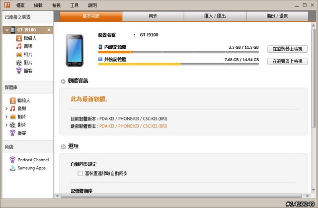Open the 編輯 menu
Viewport: 318px width, 208px height.
(x=38, y=5)
